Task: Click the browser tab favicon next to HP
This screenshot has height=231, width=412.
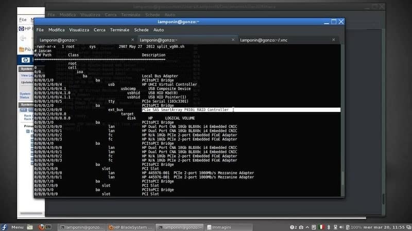Action: 22,29
